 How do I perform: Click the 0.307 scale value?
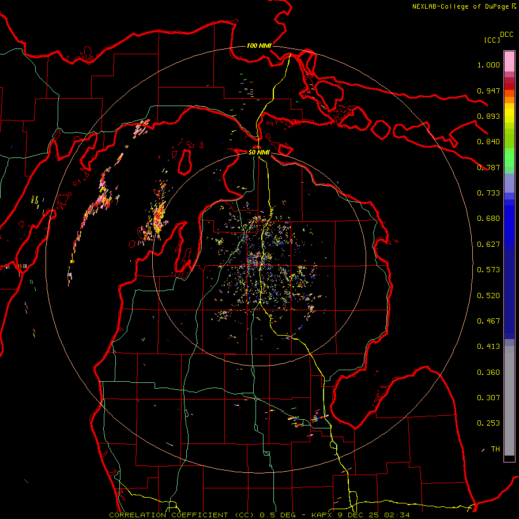pos(488,398)
